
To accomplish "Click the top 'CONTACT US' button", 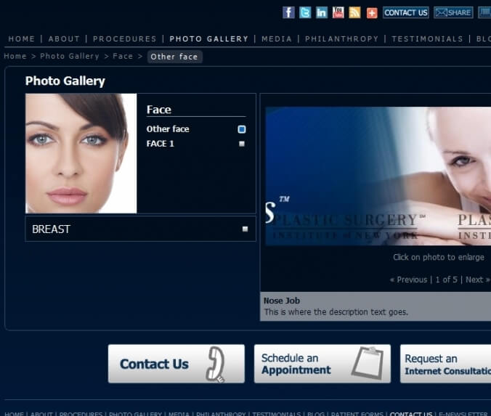I will point(405,12).
